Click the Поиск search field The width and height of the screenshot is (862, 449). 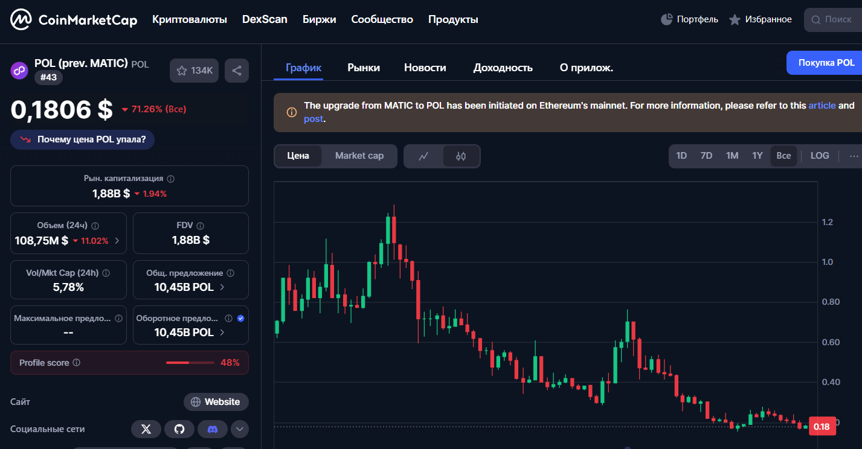[833, 20]
